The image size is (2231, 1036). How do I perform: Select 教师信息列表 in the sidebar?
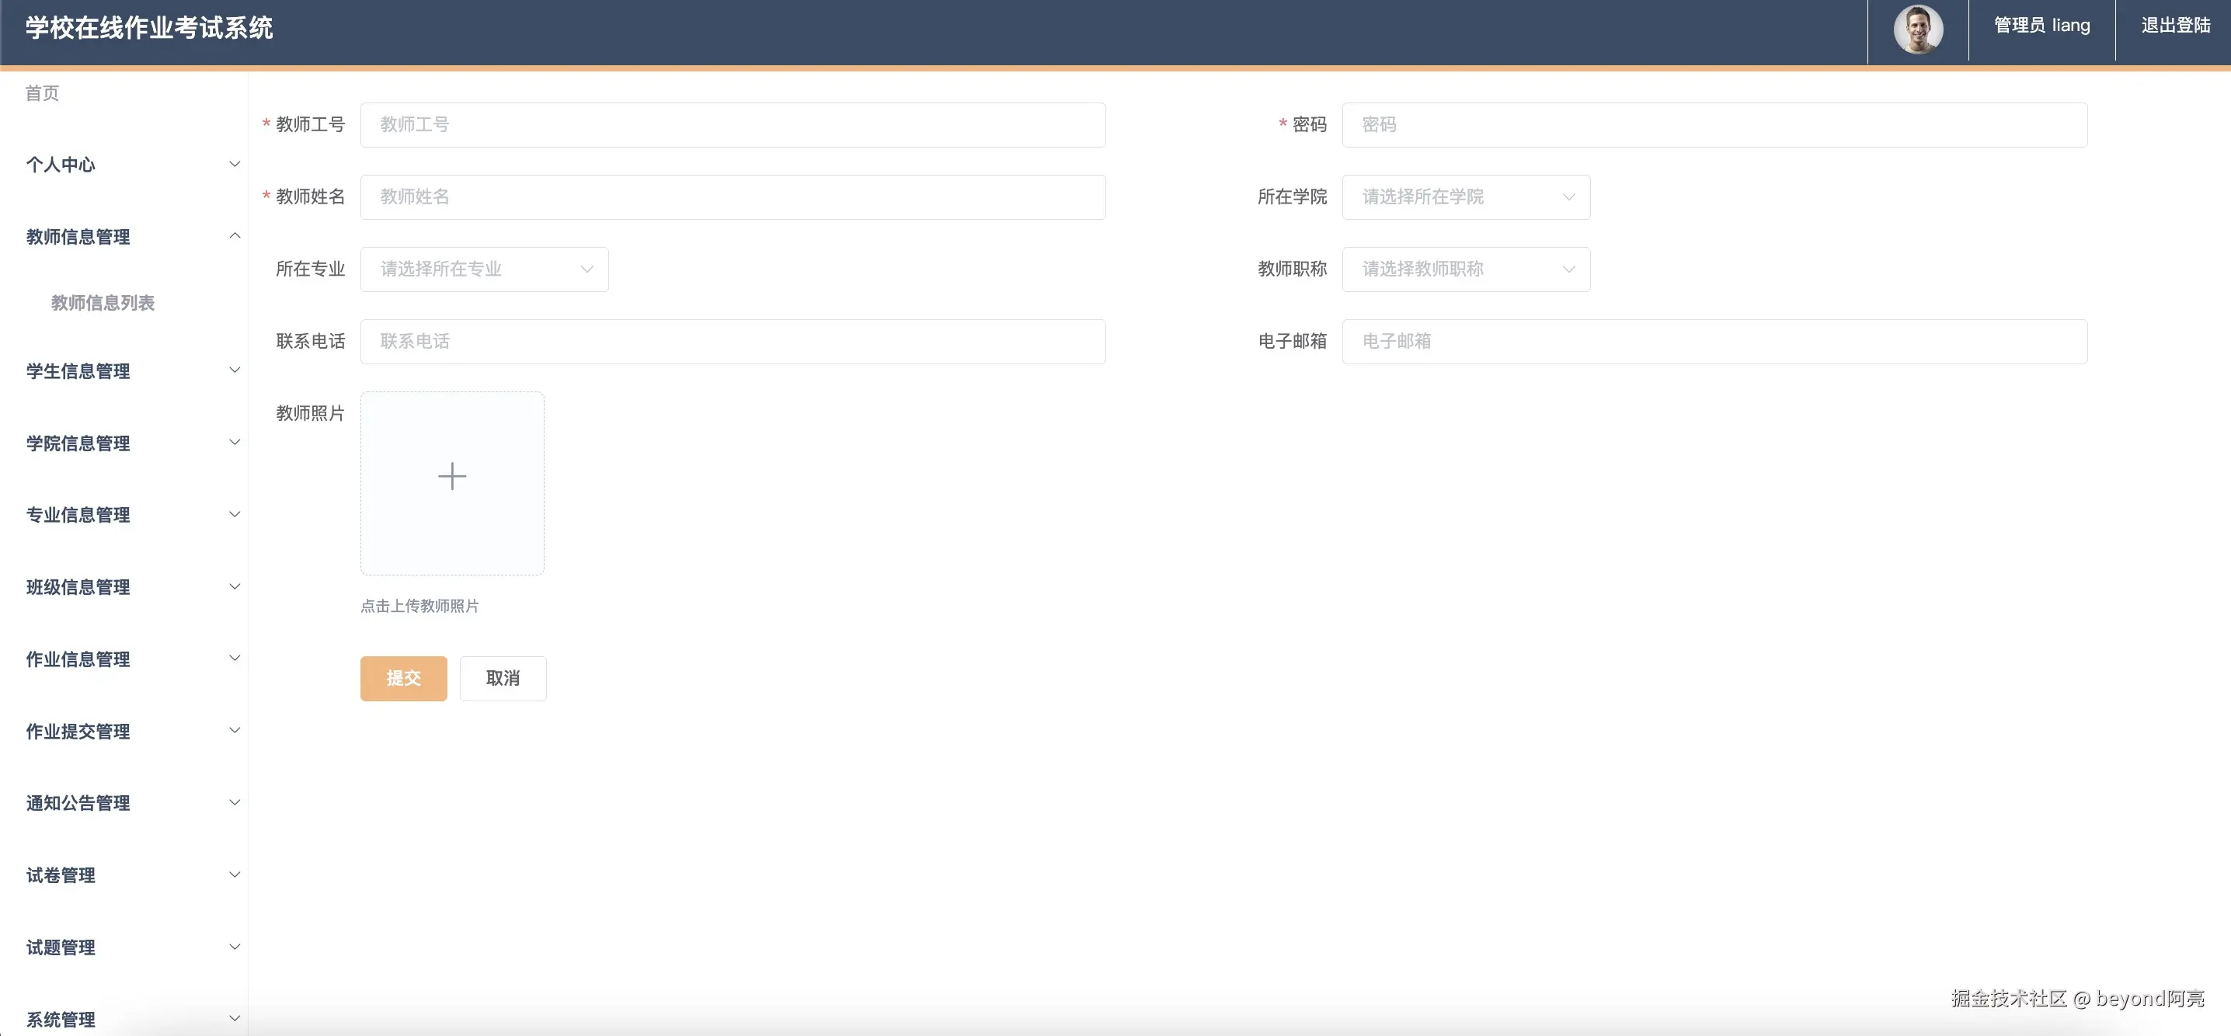click(x=103, y=303)
